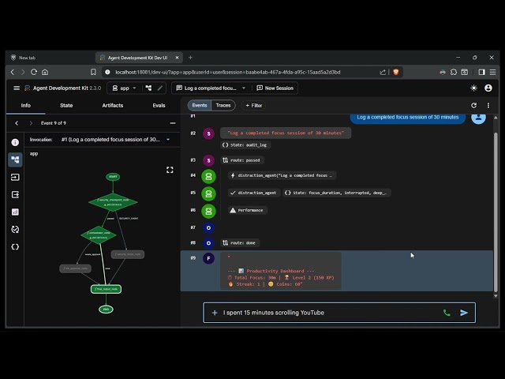This screenshot has width=505, height=379.
Task: Click the distraction_agent response chip in event #5
Action: coord(254,193)
